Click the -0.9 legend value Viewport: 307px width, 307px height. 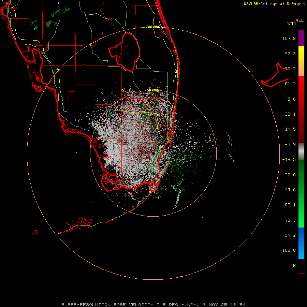pos(290,145)
